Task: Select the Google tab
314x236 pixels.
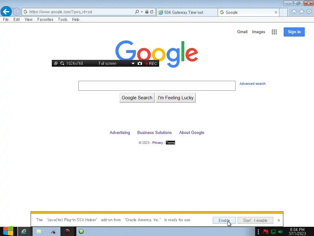Action: click(x=246, y=12)
